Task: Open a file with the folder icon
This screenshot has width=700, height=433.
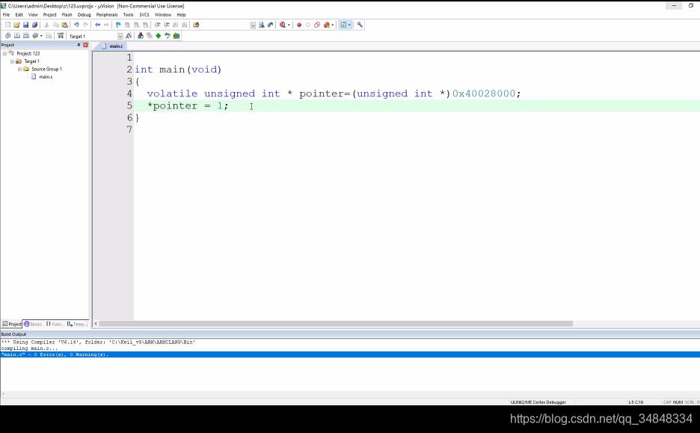Action: point(16,25)
